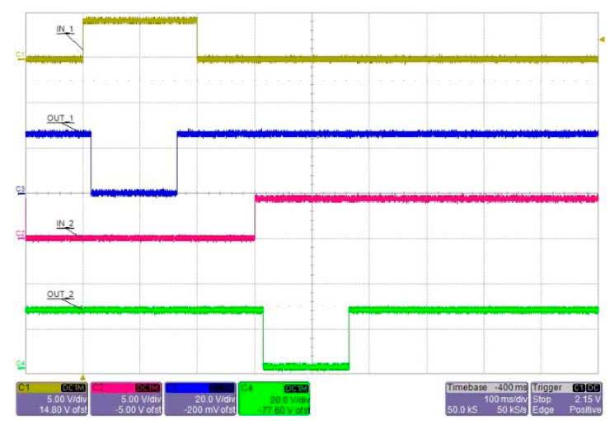Select the IN_2 trace label

(65, 224)
